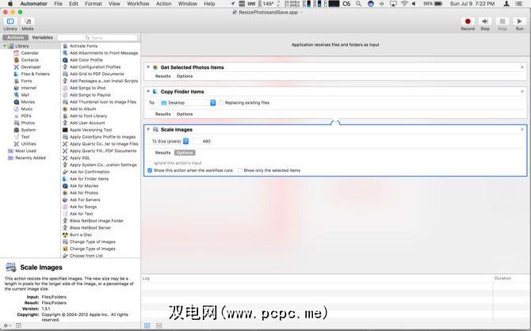Open the To Size (pixels) dropdown

170,141
